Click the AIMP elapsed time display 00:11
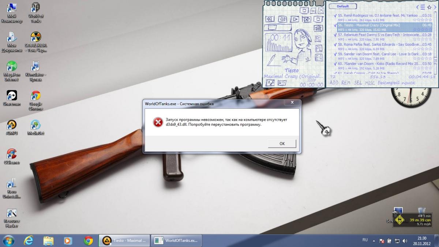The width and height of the screenshot is (439, 247). [x=281, y=38]
